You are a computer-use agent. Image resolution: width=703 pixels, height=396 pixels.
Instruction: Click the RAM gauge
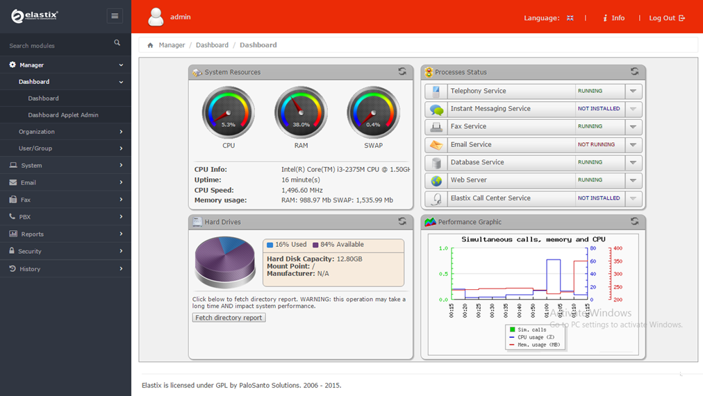301,112
